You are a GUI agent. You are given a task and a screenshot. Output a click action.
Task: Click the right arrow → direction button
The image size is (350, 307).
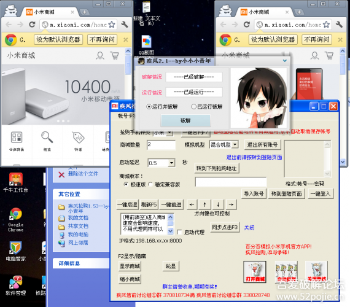click(x=231, y=204)
